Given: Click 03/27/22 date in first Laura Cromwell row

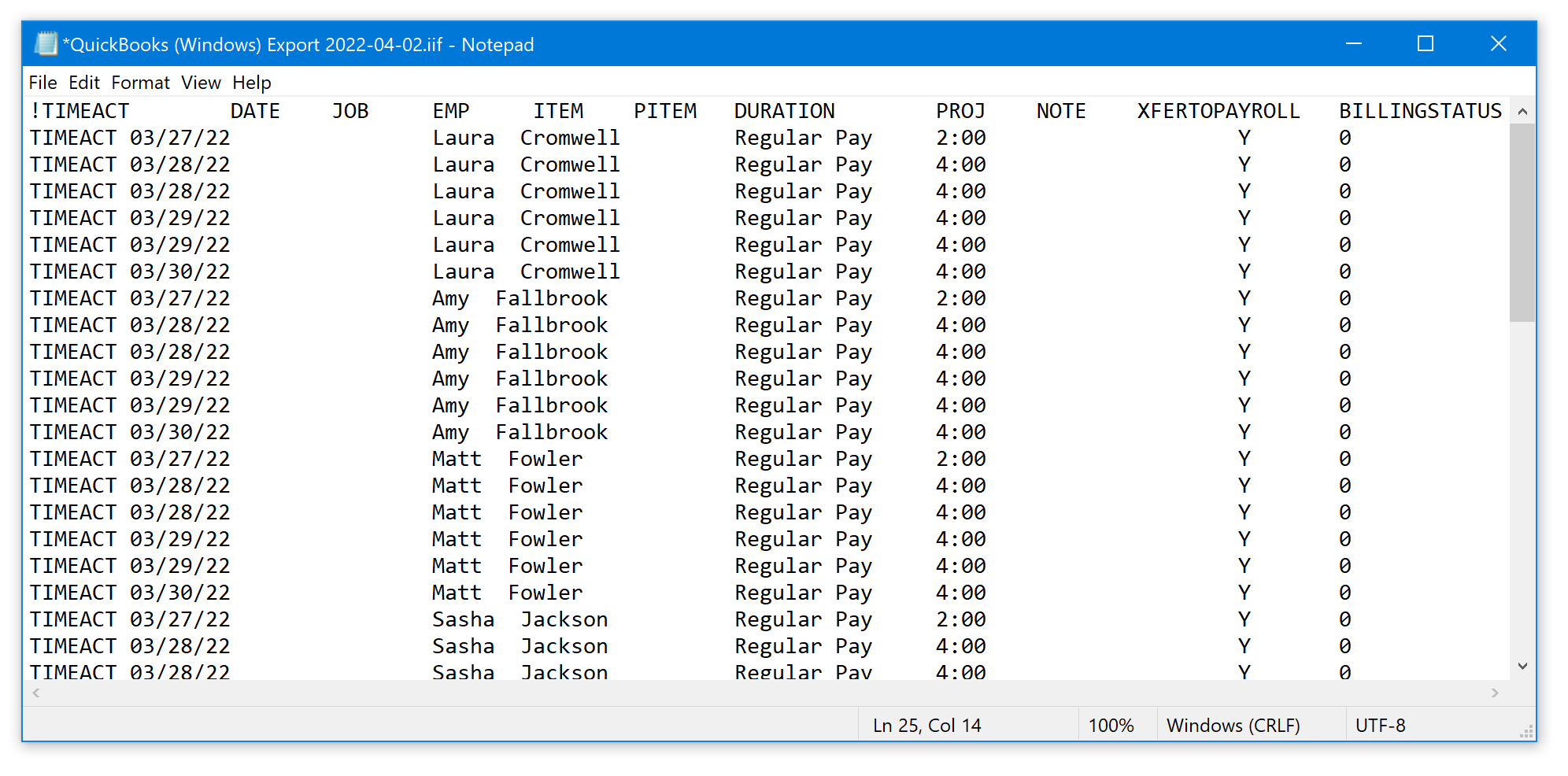Looking at the screenshot, I should 180,138.
